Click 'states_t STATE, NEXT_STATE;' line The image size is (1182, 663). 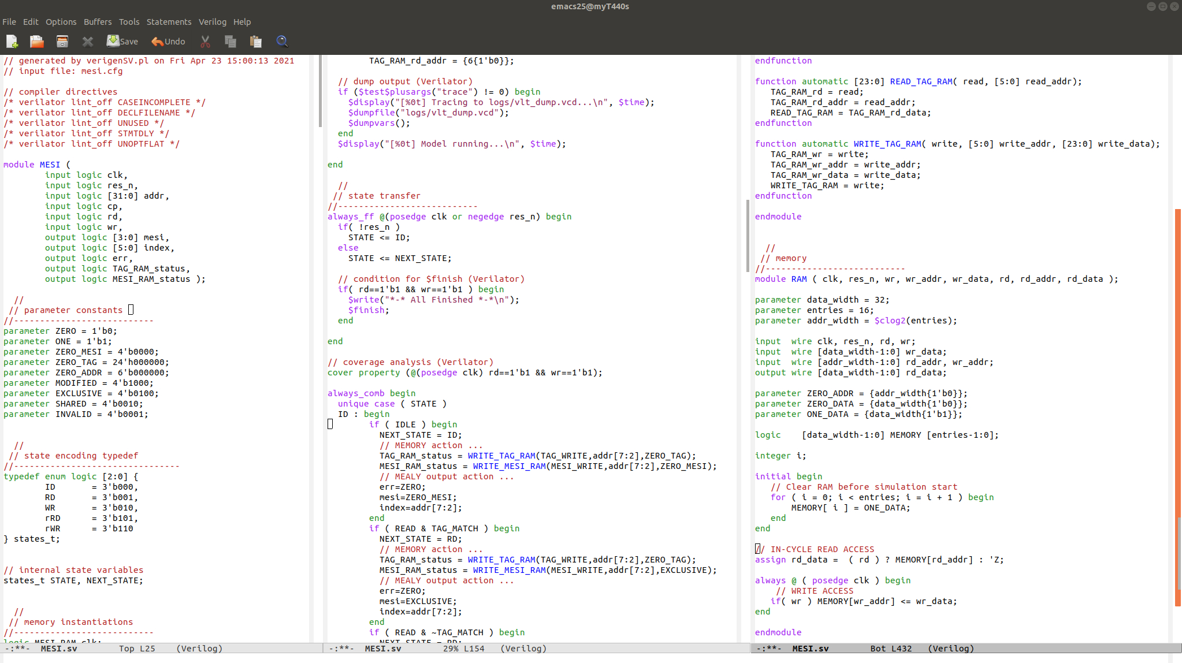click(73, 580)
